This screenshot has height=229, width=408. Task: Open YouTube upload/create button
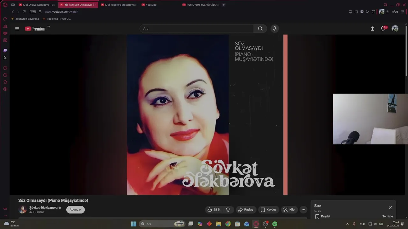(x=372, y=29)
